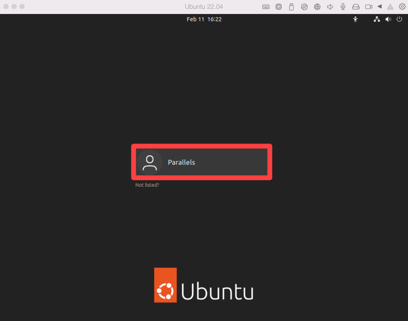Open the calendar by clicking Feb 11 16:22
408x321 pixels.
tap(204, 19)
